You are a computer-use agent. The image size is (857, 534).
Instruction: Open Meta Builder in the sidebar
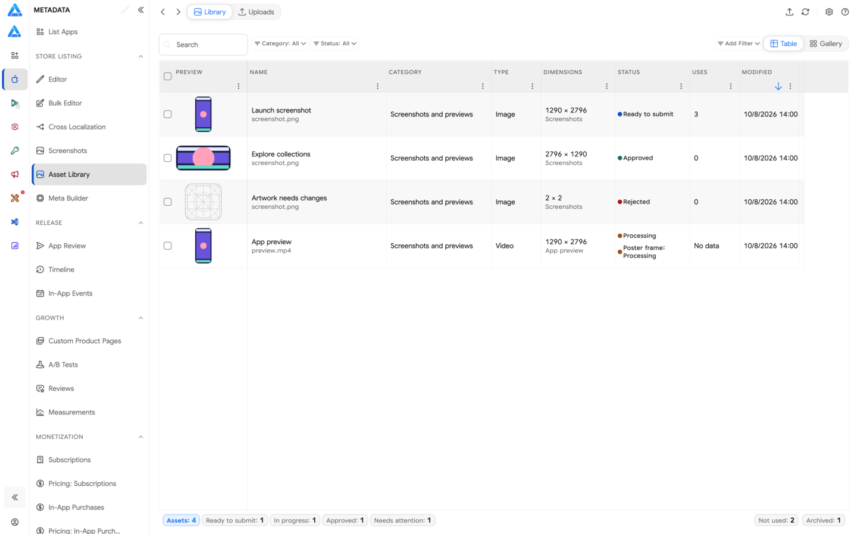pos(89,198)
